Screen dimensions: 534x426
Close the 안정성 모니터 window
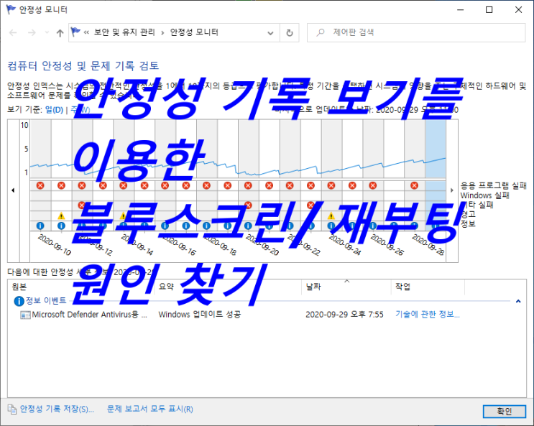pos(518,10)
